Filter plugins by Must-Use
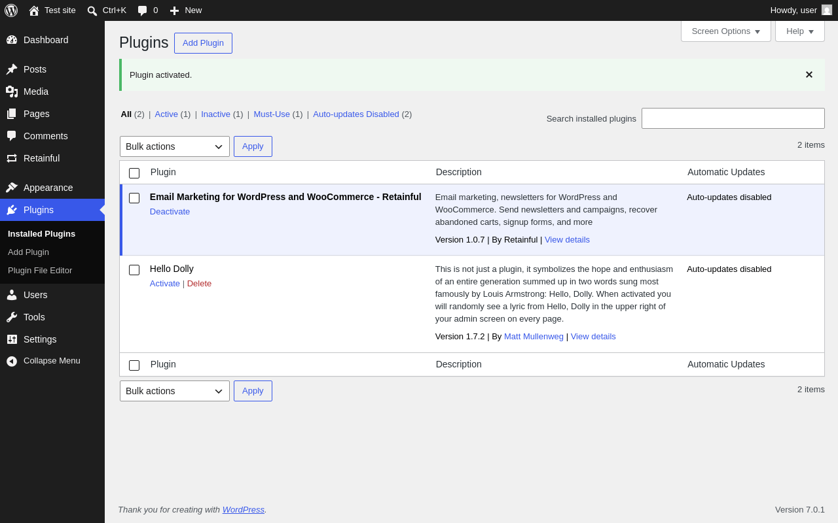Image resolution: width=838 pixels, height=523 pixels. coord(272,114)
